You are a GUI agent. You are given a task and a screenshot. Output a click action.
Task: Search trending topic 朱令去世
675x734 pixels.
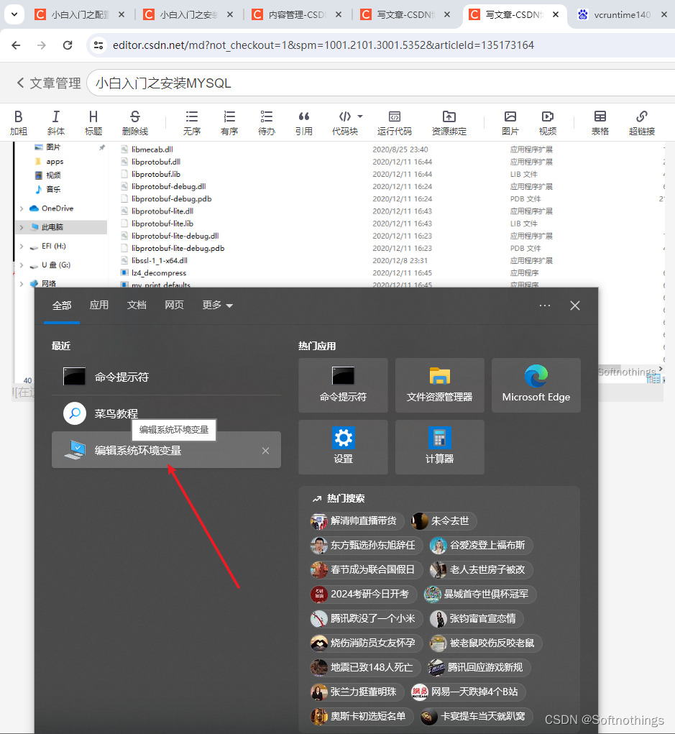point(444,520)
